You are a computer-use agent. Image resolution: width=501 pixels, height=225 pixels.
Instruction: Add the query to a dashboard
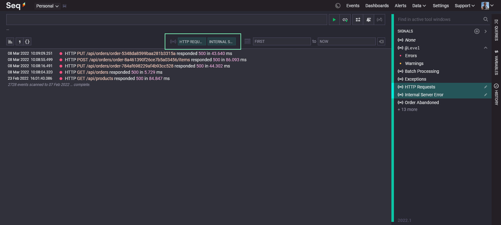358,20
